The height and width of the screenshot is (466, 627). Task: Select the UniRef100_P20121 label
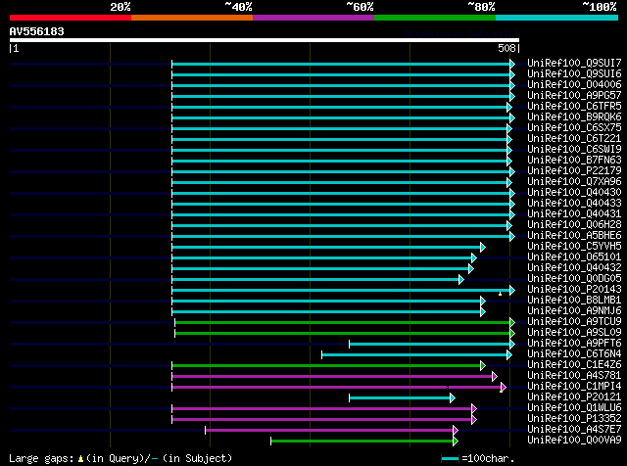point(574,397)
